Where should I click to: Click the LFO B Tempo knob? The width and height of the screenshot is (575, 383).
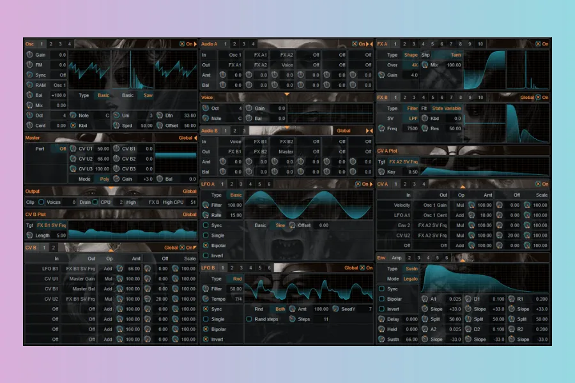[206, 299]
